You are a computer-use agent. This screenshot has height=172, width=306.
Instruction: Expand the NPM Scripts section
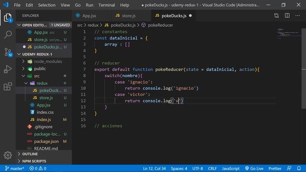pos(44,161)
